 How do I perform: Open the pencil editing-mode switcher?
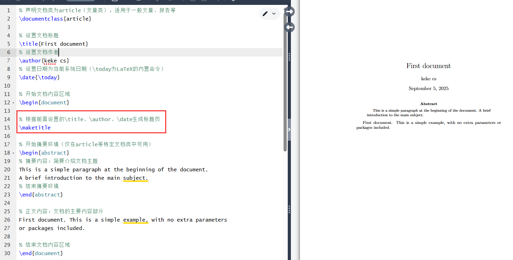pyautogui.click(x=269, y=14)
